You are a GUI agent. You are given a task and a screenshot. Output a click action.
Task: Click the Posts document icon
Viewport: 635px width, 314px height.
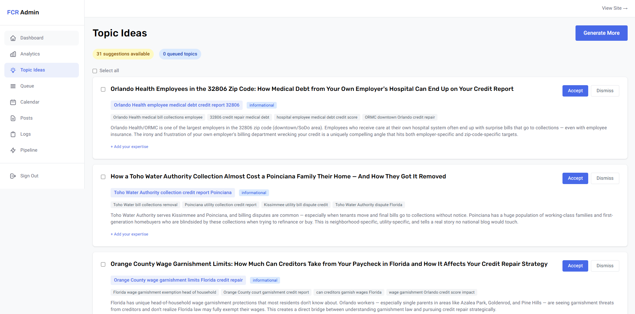pyautogui.click(x=13, y=118)
